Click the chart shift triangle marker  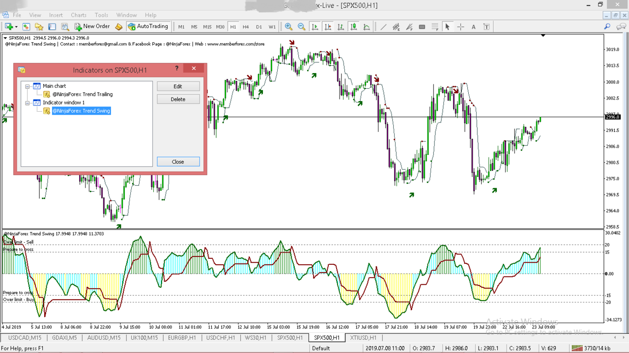click(x=543, y=35)
